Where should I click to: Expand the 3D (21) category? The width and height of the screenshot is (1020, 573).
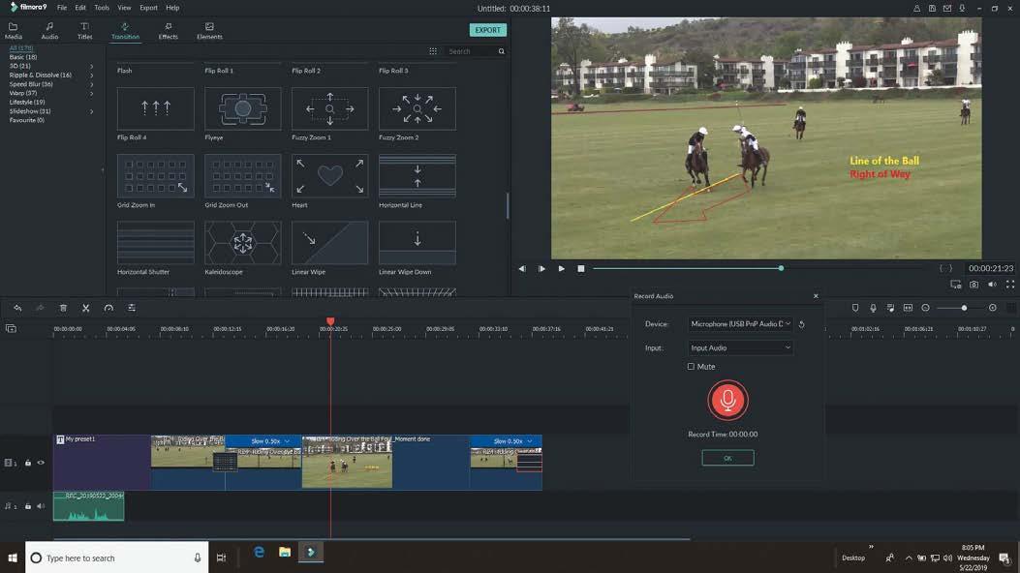point(92,66)
